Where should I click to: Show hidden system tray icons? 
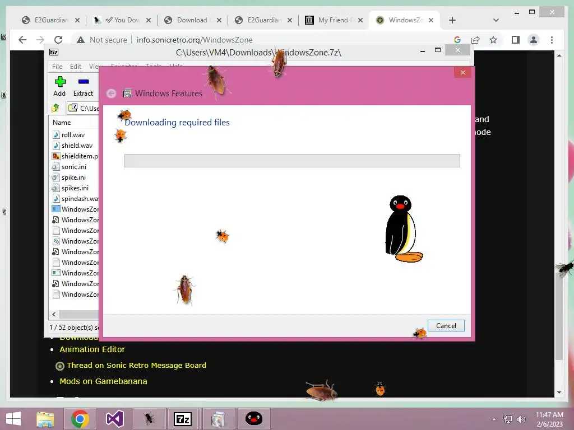pos(494,419)
